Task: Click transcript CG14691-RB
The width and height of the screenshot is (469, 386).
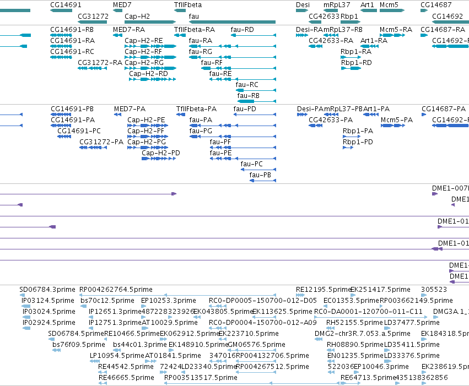Action: click(x=72, y=30)
